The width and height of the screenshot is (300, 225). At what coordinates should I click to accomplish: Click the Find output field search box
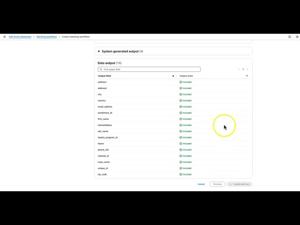pyautogui.click(x=149, y=69)
